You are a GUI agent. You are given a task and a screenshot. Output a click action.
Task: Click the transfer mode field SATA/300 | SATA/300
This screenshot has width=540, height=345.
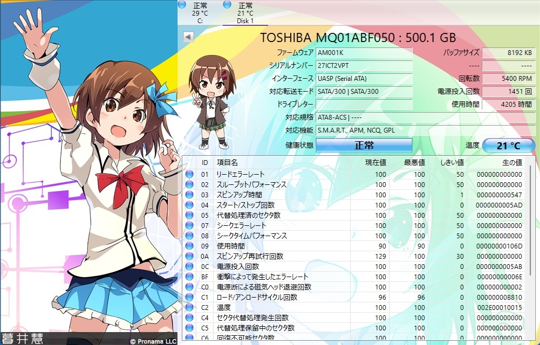(364, 92)
